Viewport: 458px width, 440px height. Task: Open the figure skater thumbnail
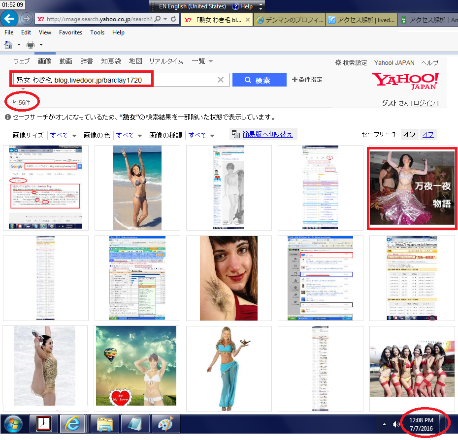(44, 366)
